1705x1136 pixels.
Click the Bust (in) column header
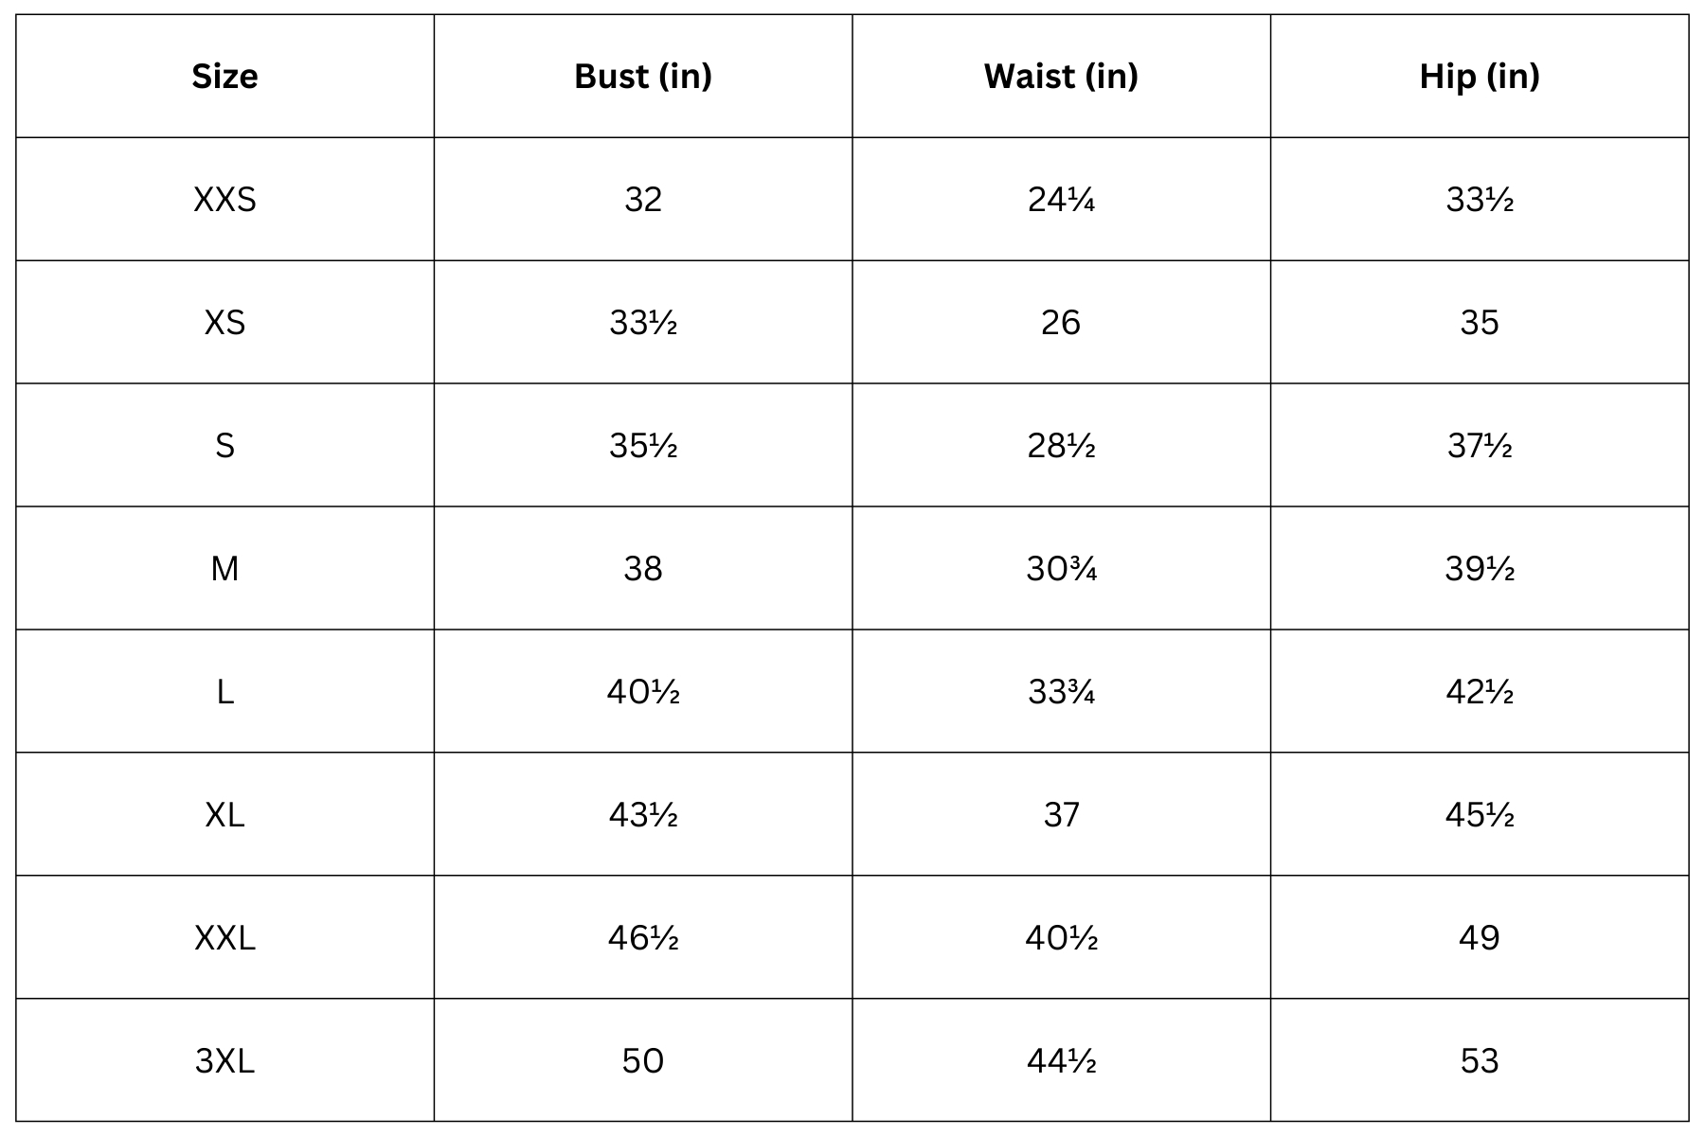pyautogui.click(x=643, y=76)
